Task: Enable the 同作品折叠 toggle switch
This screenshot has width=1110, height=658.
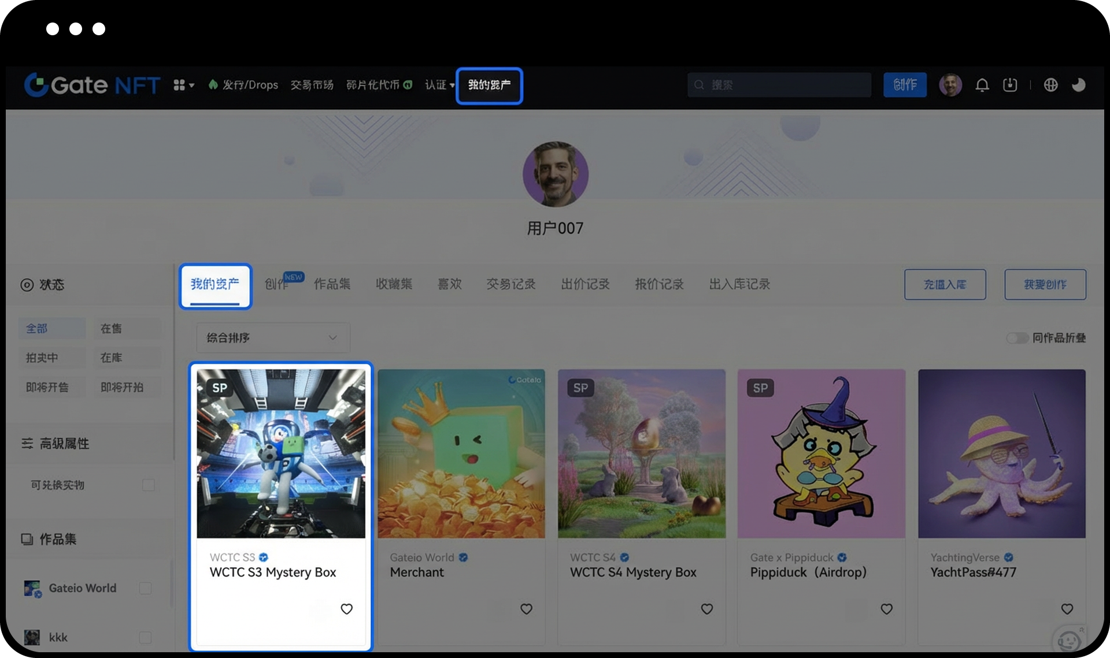Action: [x=1017, y=338]
